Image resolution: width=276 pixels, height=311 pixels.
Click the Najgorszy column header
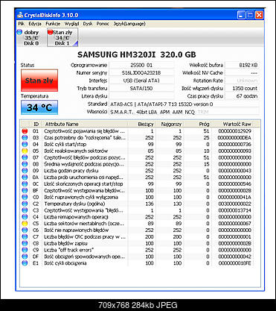click(170, 124)
